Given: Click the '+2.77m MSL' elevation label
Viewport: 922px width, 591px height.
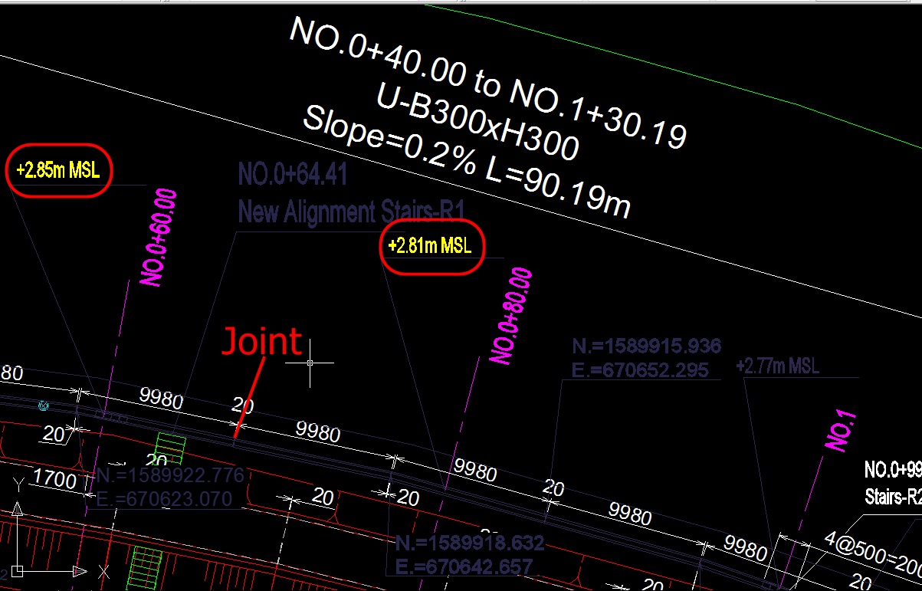Looking at the screenshot, I should (777, 366).
